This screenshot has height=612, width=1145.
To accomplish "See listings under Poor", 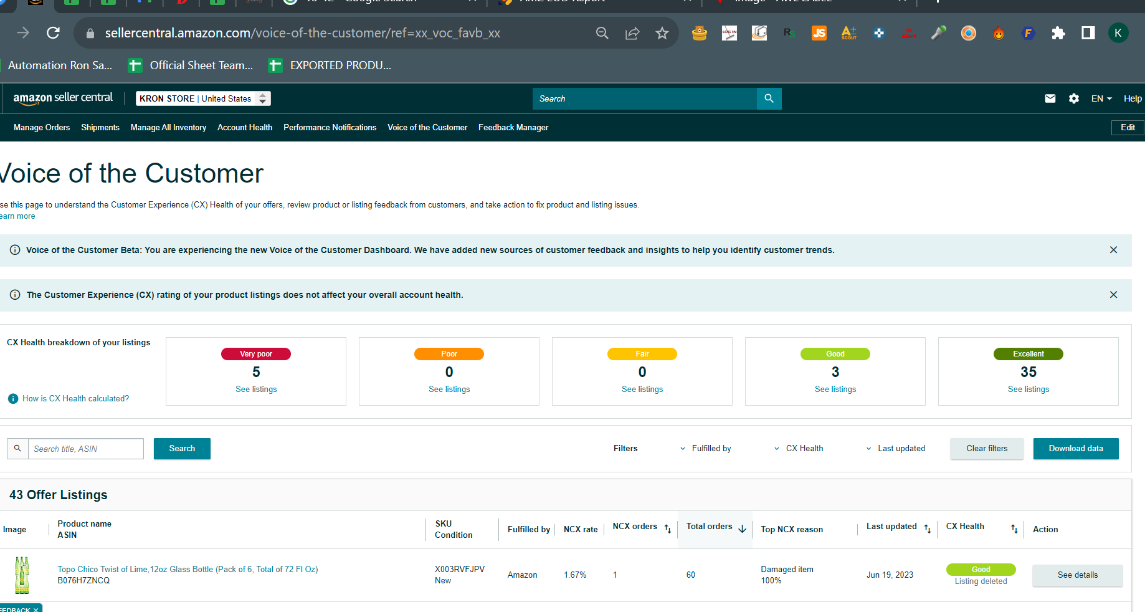I will point(449,390).
